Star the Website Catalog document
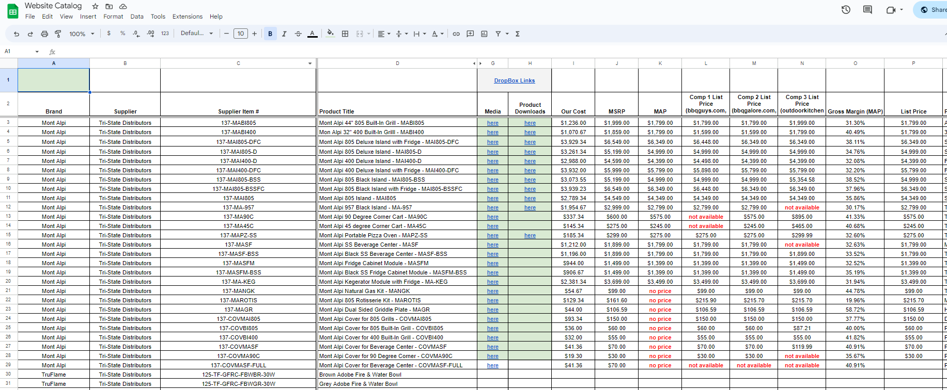The height and width of the screenshot is (390, 947). click(95, 6)
